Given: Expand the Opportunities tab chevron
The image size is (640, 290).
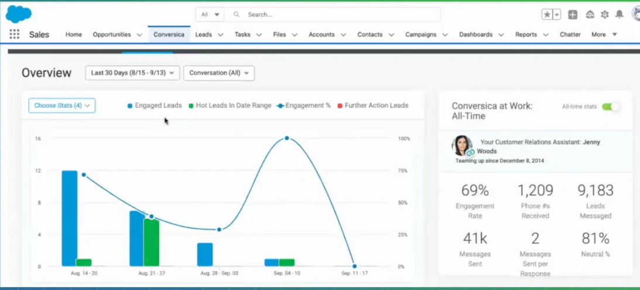Looking at the screenshot, I should point(139,35).
